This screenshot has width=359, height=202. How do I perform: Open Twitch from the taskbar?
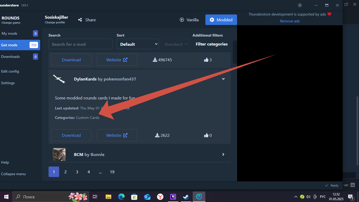[x=173, y=197]
